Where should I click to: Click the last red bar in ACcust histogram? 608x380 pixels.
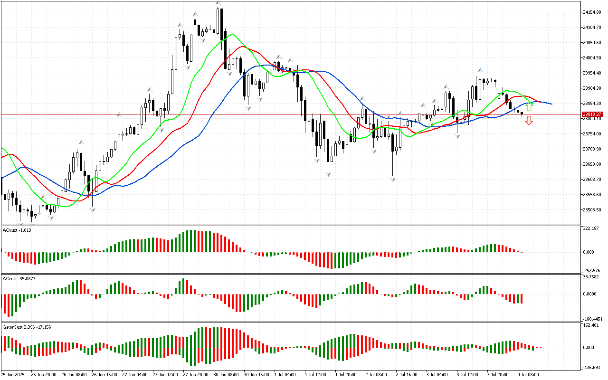522,298
